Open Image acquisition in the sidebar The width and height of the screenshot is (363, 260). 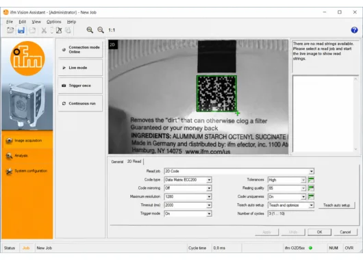coord(27,140)
